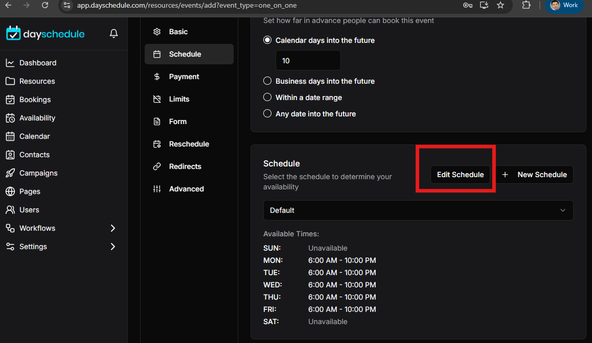Open Availability in the sidebar
This screenshot has height=343, width=592.
click(x=37, y=118)
